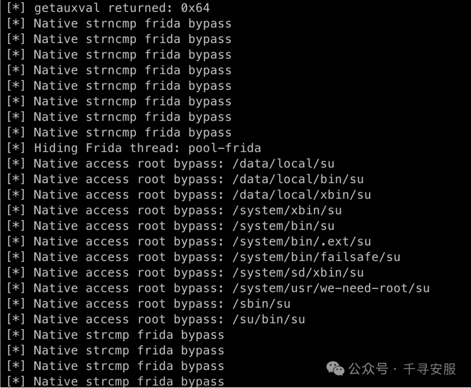Click the bottom Native strcmp frida bypass line
The width and height of the screenshot is (471, 388).
coord(115,381)
